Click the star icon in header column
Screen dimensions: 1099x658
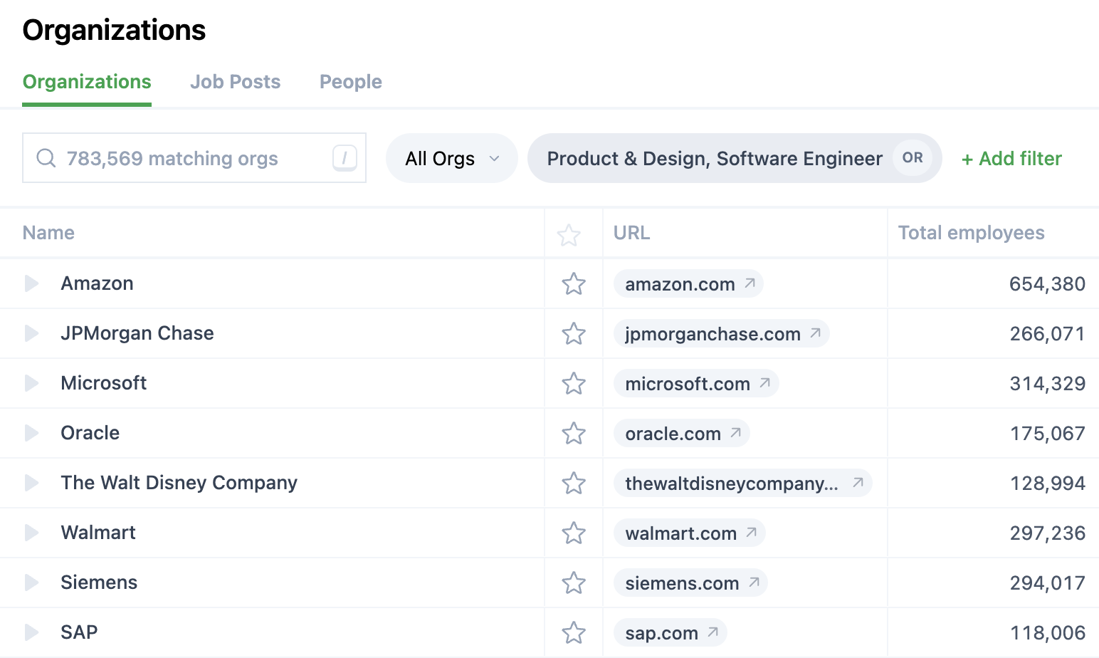(569, 235)
